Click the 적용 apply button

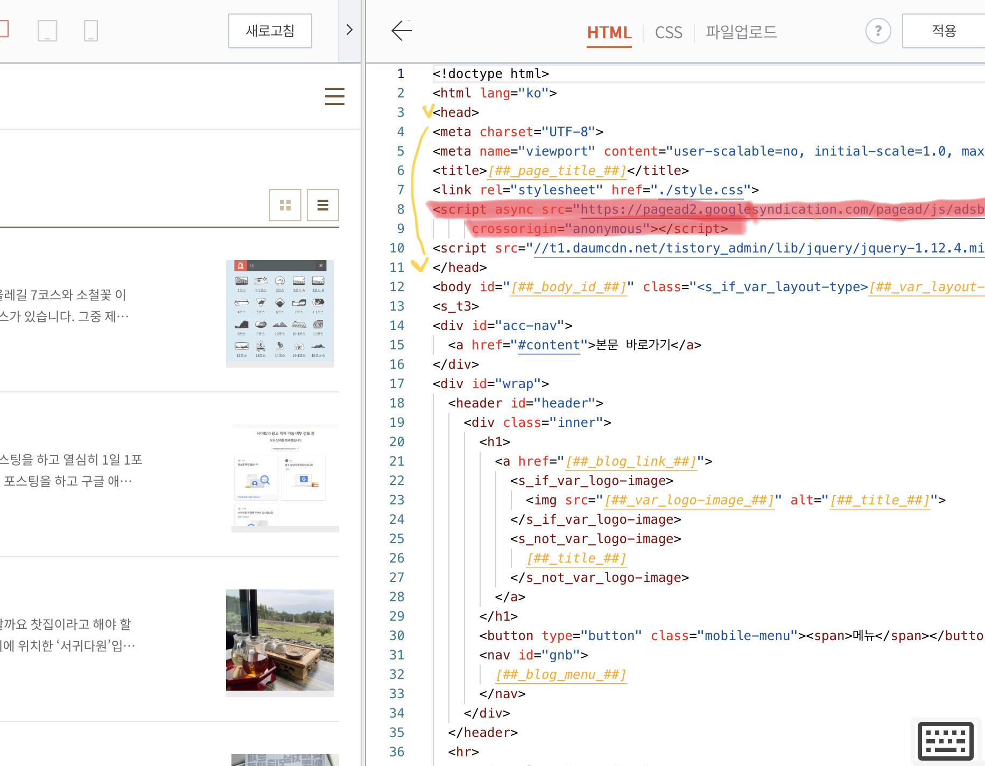pyautogui.click(x=944, y=31)
